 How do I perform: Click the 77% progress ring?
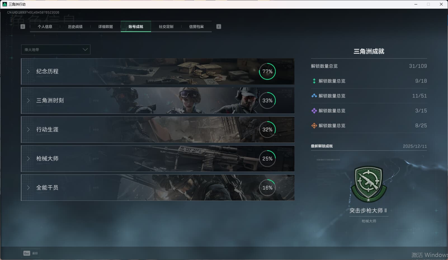[x=267, y=71]
